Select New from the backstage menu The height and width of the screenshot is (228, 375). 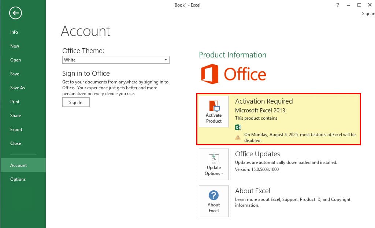click(23, 46)
